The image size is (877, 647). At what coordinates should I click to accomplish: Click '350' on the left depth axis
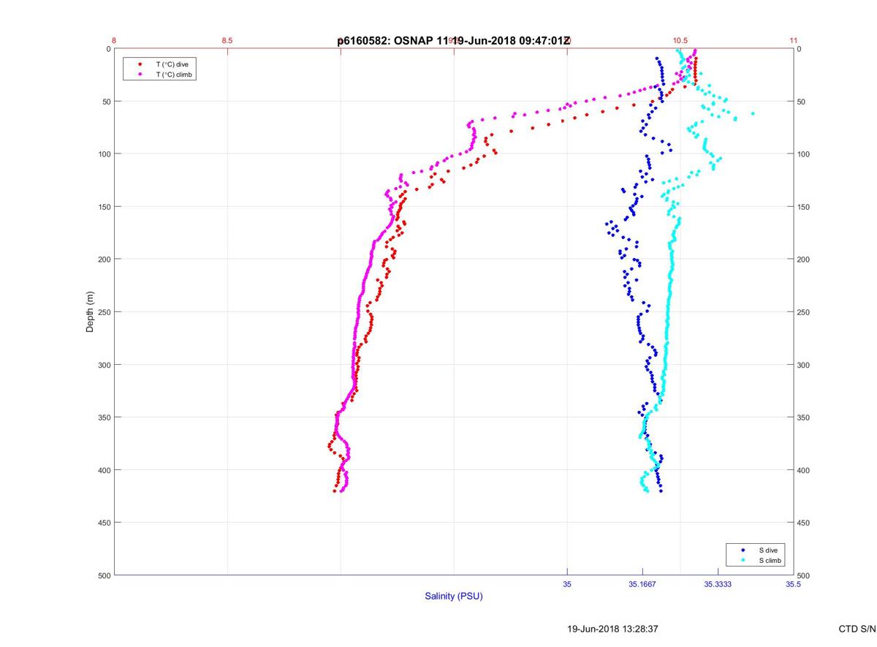pos(104,417)
